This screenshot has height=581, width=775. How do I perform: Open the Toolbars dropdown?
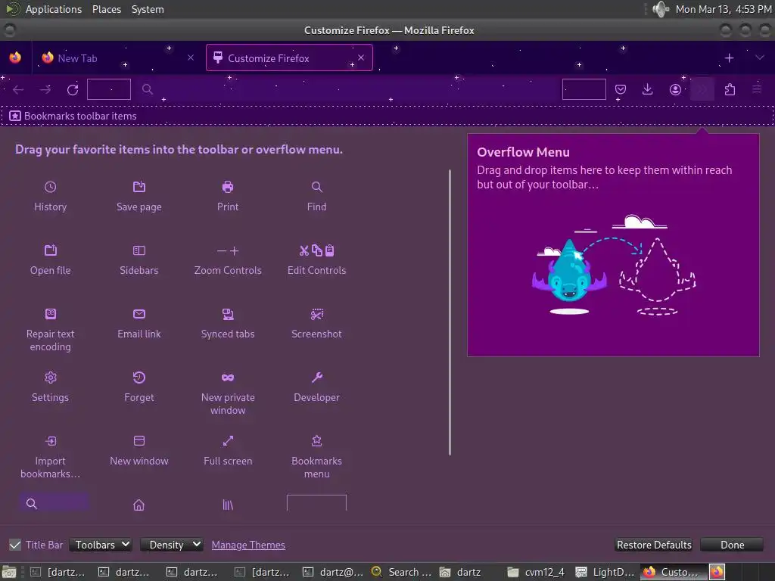(x=101, y=545)
